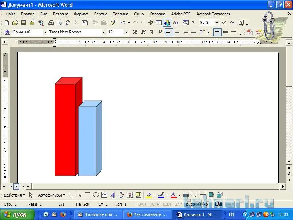Image resolution: width=293 pixels, height=220 pixels.
Task: Center the text
Action: pos(177,32)
